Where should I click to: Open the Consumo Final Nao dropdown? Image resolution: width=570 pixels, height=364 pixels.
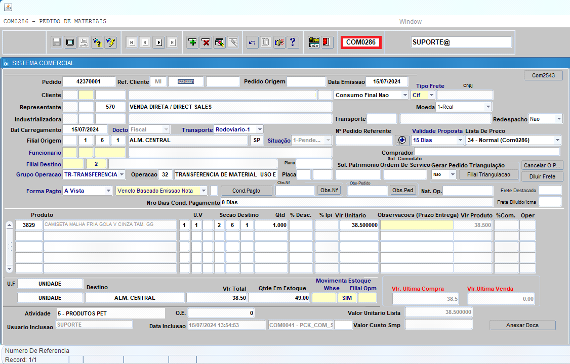[404, 95]
